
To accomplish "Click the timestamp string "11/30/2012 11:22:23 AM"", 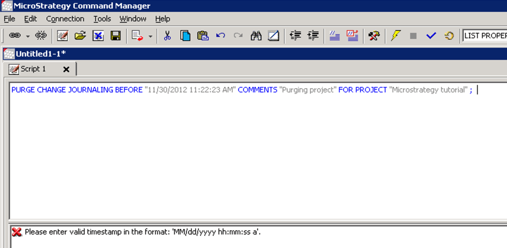I will coord(190,90).
